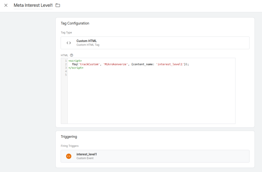Click the Custom HTML angle-brackets icon

pyautogui.click(x=69, y=43)
